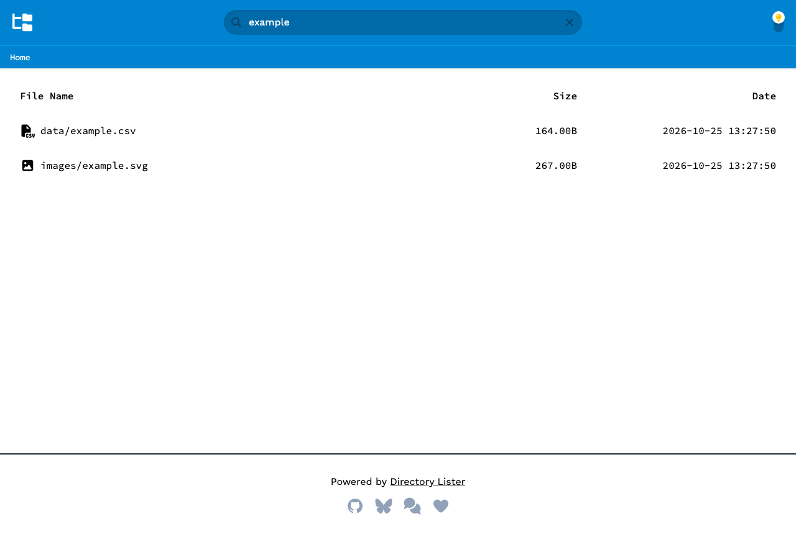Screen dimensions: 796x534
Task: Click the search box containing 'example'
Action: click(403, 22)
